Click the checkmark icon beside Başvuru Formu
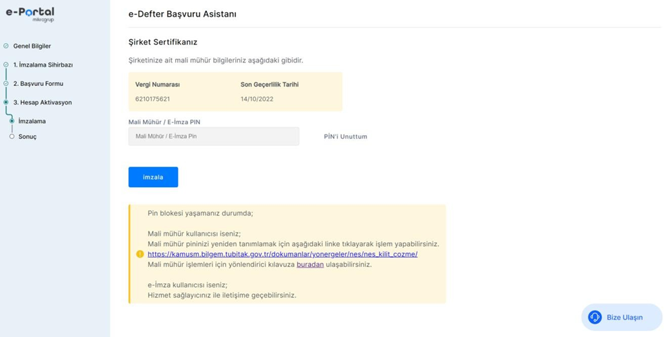Image resolution: width=664 pixels, height=337 pixels. point(6,84)
